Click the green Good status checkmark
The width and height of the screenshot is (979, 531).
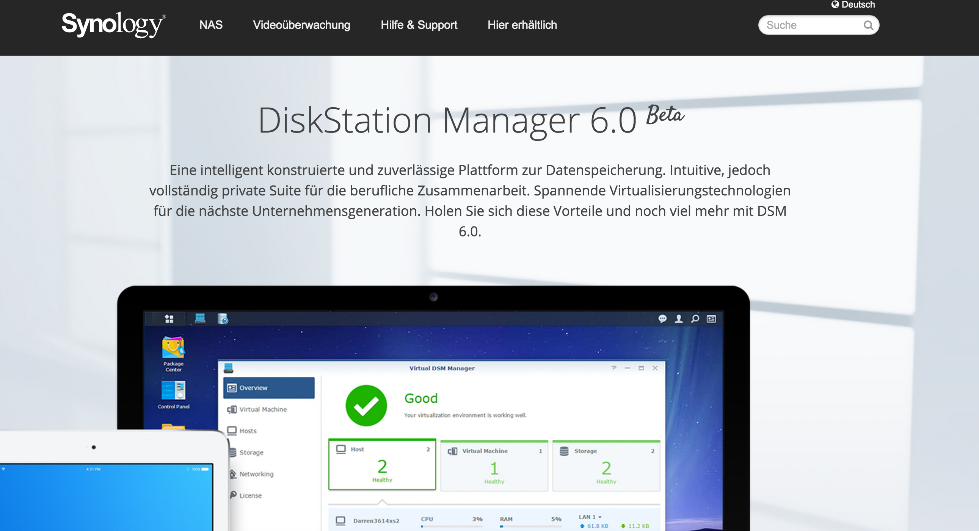coord(366,405)
